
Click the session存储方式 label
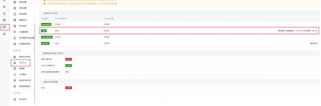point(48,65)
